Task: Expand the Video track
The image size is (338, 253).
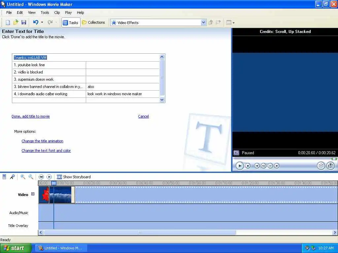Action: (x=33, y=194)
